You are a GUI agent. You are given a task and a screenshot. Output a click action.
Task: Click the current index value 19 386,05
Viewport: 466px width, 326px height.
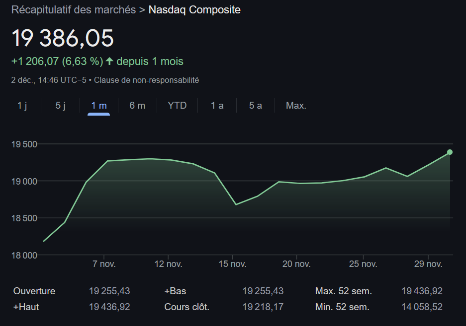62,38
